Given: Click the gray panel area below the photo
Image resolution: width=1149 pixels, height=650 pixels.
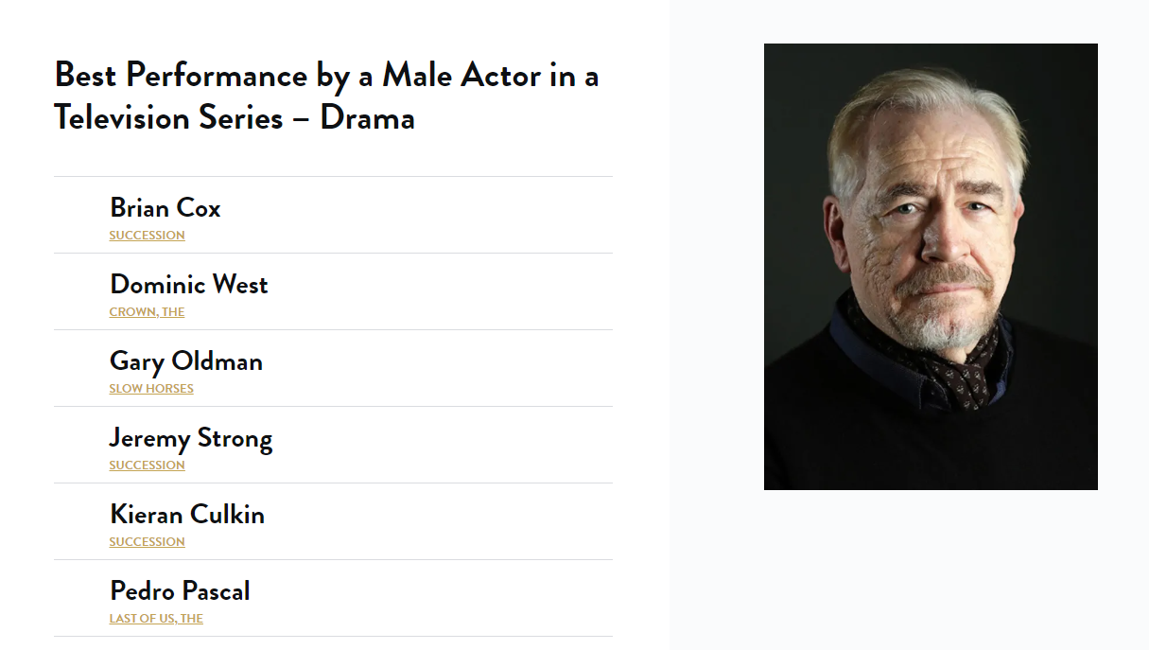Looking at the screenshot, I should tap(908, 568).
